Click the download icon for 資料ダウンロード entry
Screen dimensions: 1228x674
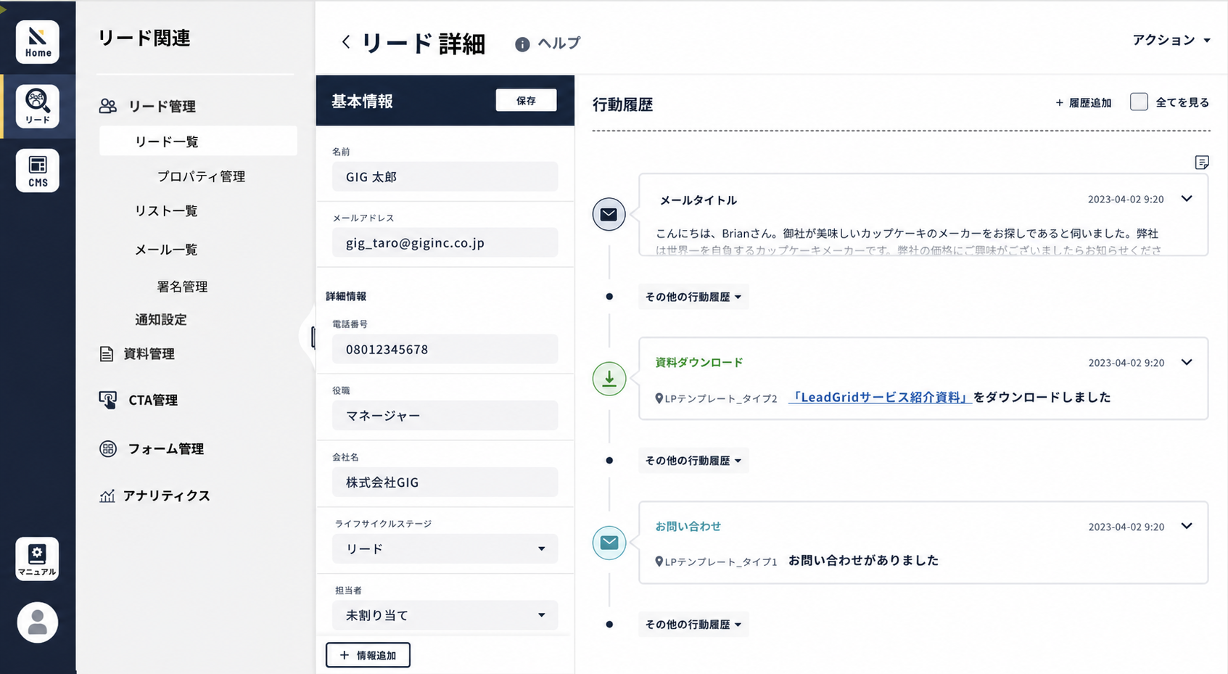click(x=609, y=379)
